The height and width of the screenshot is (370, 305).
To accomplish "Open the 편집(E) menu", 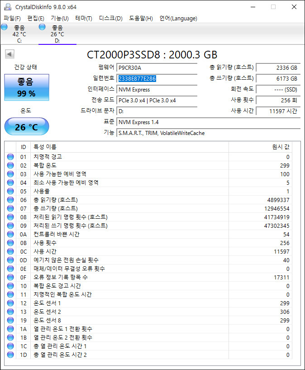I will coord(36,19).
